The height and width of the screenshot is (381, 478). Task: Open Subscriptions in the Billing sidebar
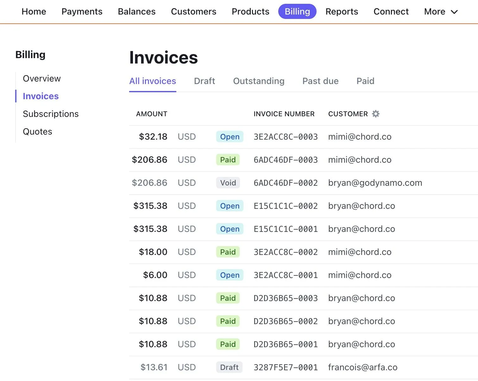click(51, 114)
